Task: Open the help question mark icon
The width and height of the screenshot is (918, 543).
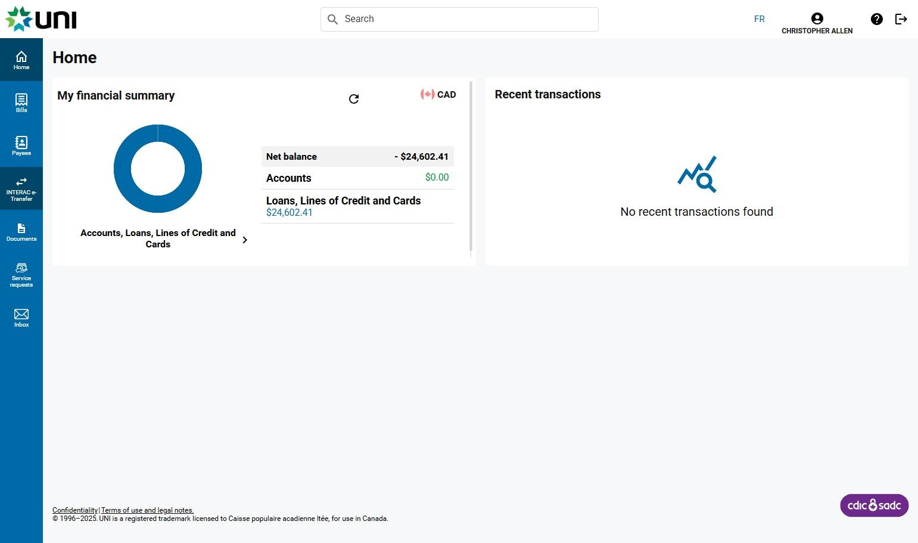Action: pos(876,19)
